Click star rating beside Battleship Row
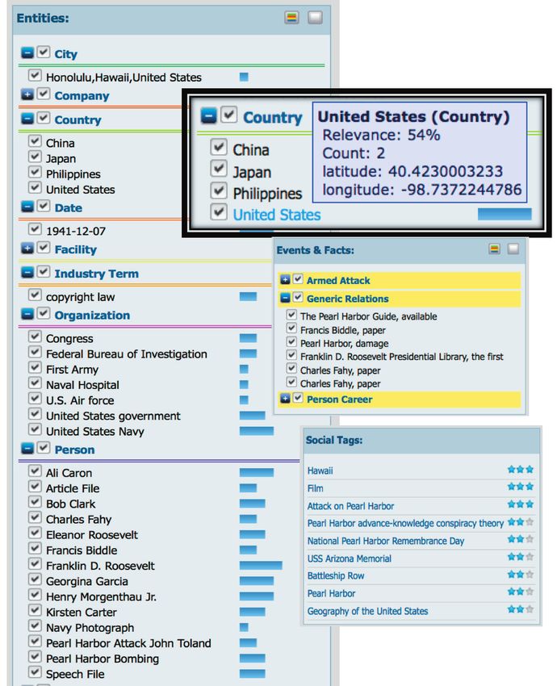Screen dimensions: 557x686 pos(520,575)
